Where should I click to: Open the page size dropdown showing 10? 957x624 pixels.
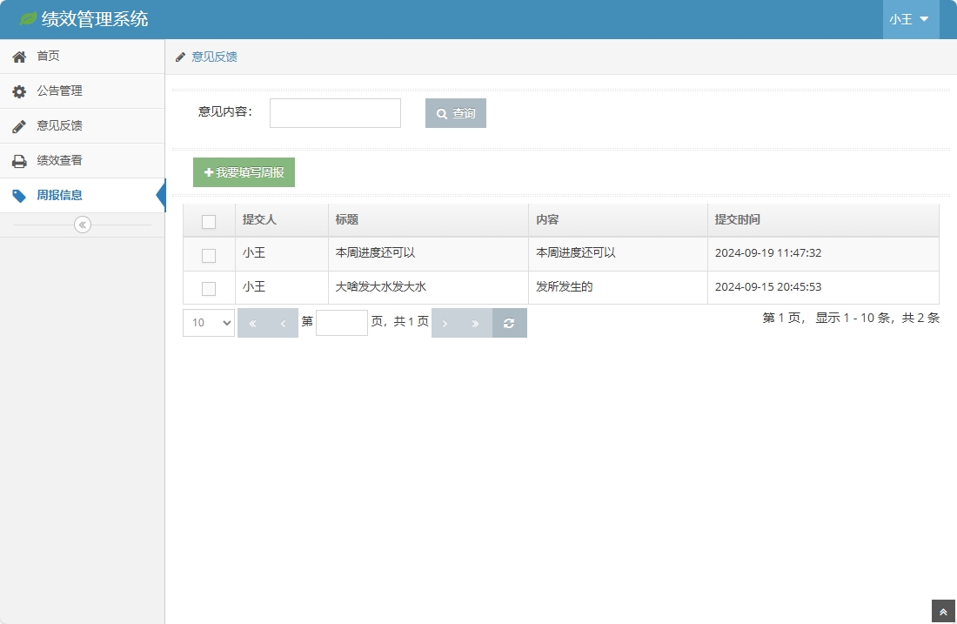click(x=208, y=322)
